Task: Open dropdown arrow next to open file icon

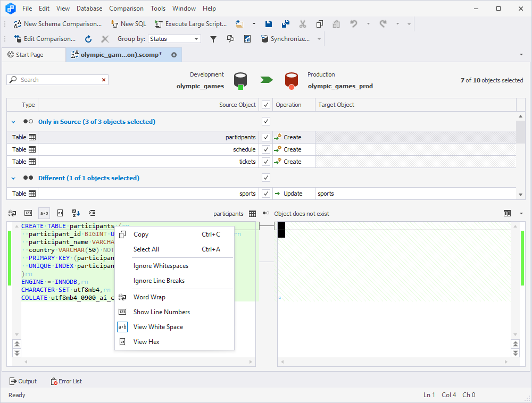Action: tap(254, 24)
